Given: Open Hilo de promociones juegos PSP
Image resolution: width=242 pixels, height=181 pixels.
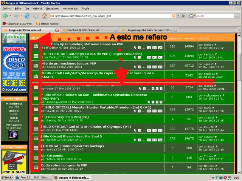Looking at the screenshot, I should [68, 64].
